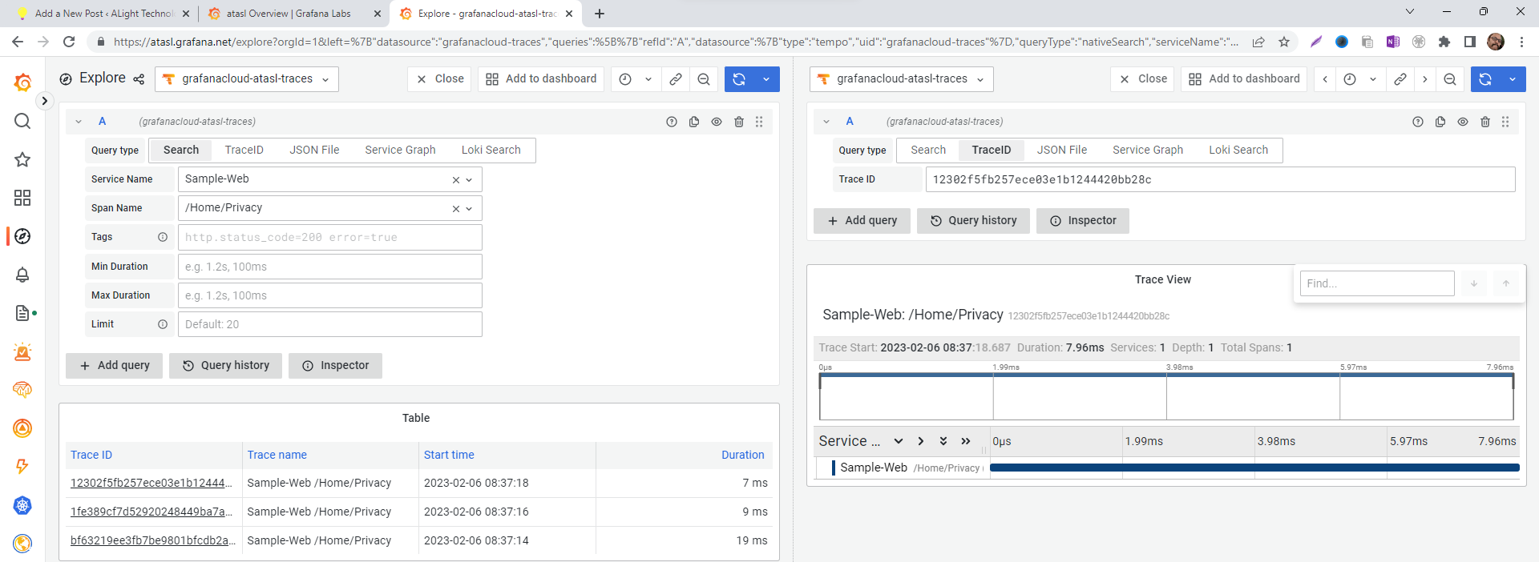Image resolution: width=1539 pixels, height=562 pixels.
Task: Expand the sidebar navigation chevron
Action: tap(45, 101)
